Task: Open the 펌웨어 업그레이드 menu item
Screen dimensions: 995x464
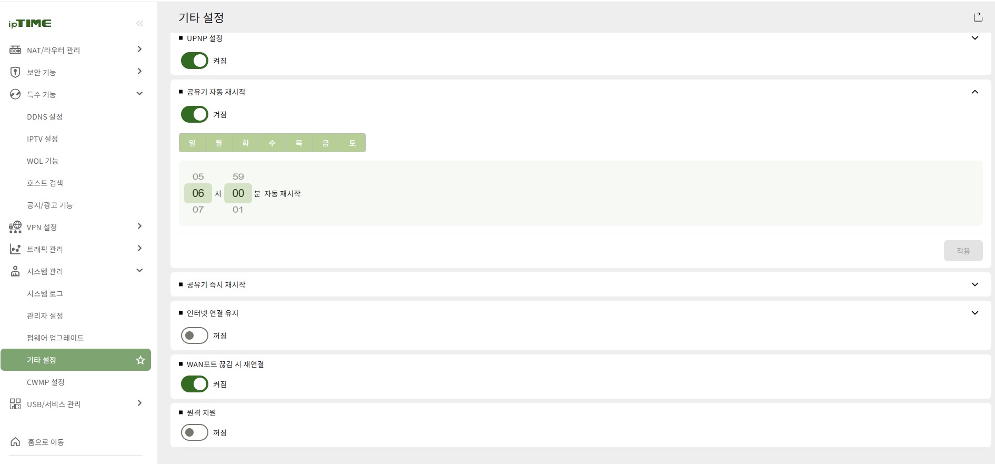Action: pyautogui.click(x=55, y=338)
